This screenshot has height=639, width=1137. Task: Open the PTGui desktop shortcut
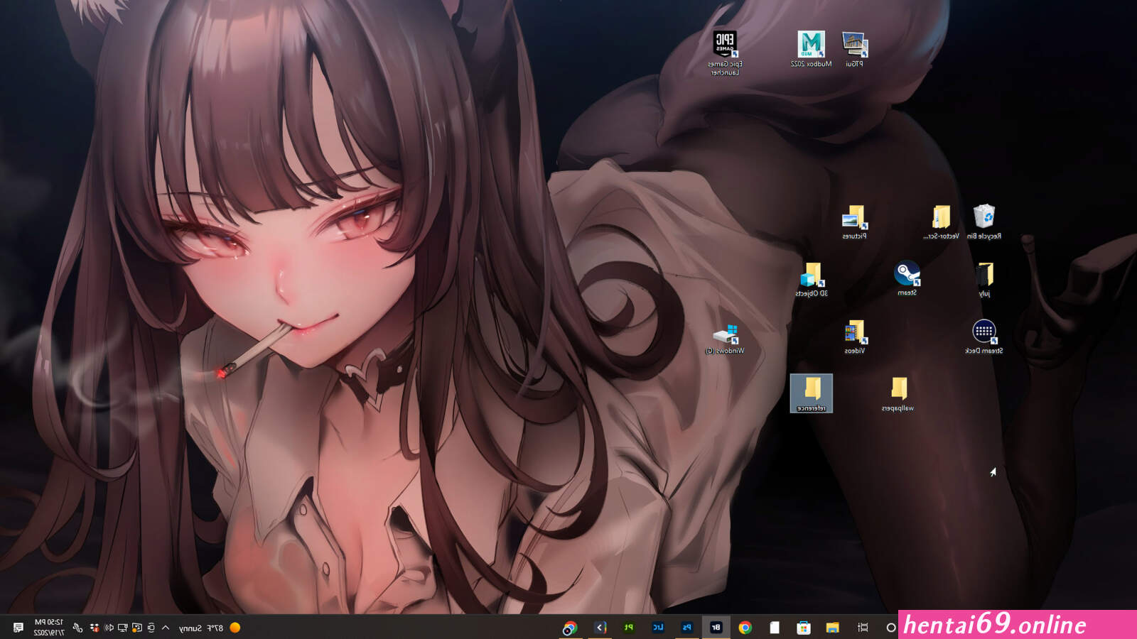854,49
